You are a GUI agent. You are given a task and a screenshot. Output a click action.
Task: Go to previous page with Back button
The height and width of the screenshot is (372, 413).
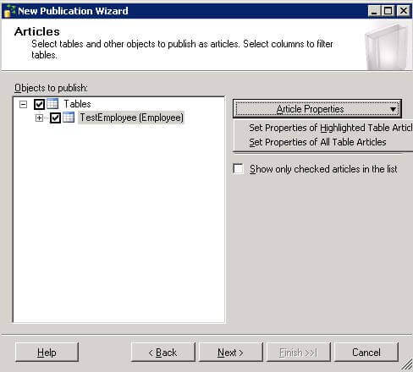163,353
